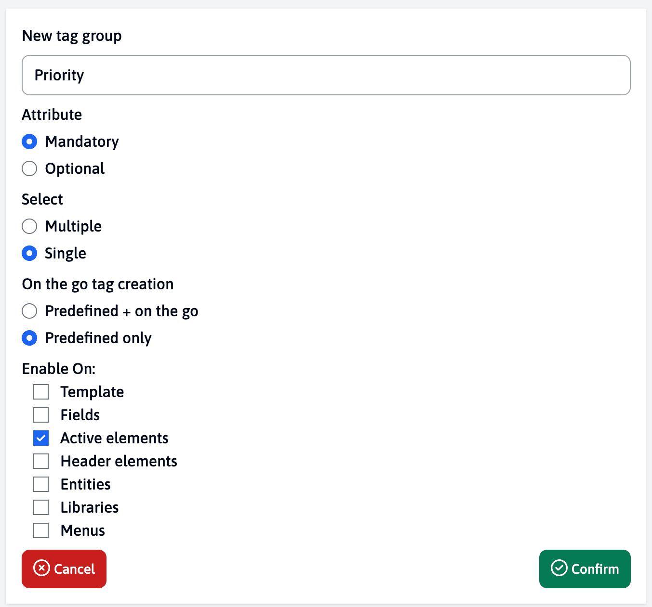Screen dimensions: 652x607
Task: Click the checkmark icon on Confirm
Action: point(558,569)
